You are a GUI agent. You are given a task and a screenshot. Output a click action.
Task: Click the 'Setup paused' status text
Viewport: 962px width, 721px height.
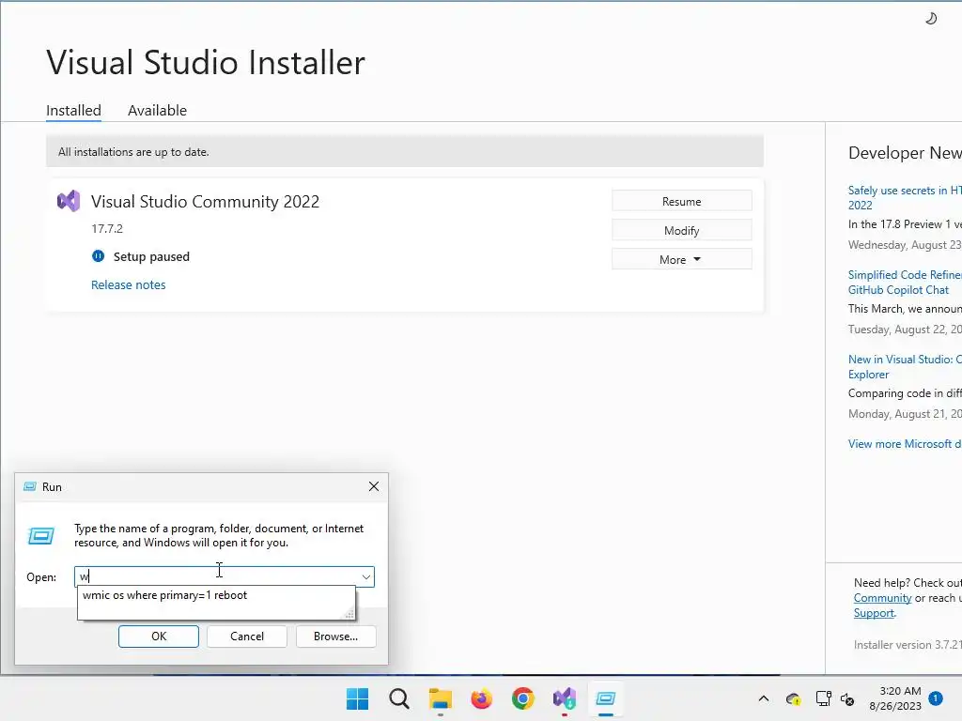(x=151, y=256)
